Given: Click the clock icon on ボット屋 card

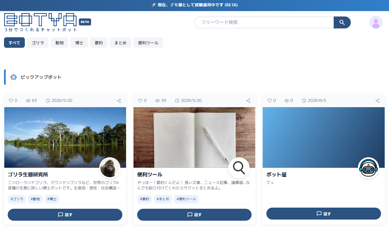Looking at the screenshot, I should 304,100.
